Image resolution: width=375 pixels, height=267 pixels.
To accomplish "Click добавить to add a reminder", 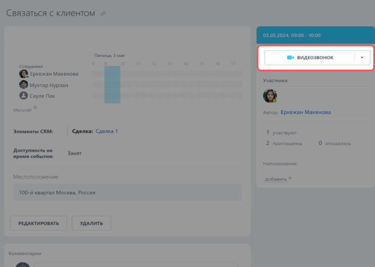I will coord(275,179).
